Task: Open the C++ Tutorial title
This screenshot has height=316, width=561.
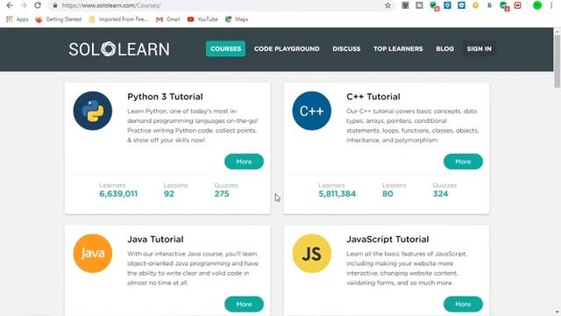Action: [x=373, y=97]
